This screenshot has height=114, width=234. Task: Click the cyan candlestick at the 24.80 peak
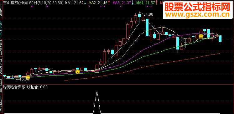139,16
